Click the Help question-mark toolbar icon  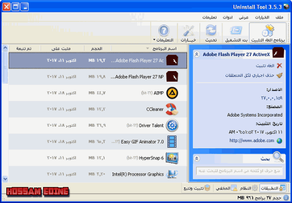(164, 30)
